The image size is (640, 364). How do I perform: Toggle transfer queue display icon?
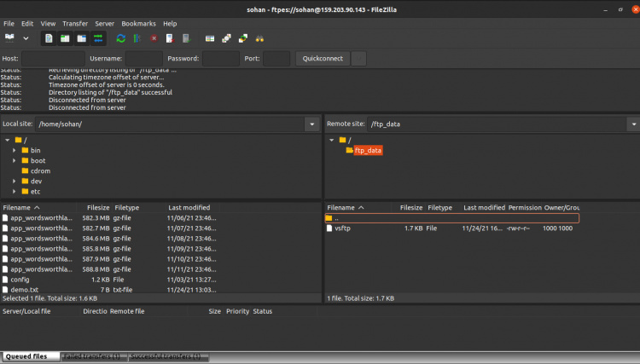click(x=98, y=38)
